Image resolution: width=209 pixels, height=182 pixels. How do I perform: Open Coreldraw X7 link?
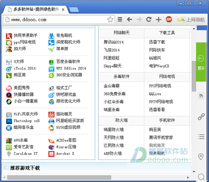click(x=25, y=153)
